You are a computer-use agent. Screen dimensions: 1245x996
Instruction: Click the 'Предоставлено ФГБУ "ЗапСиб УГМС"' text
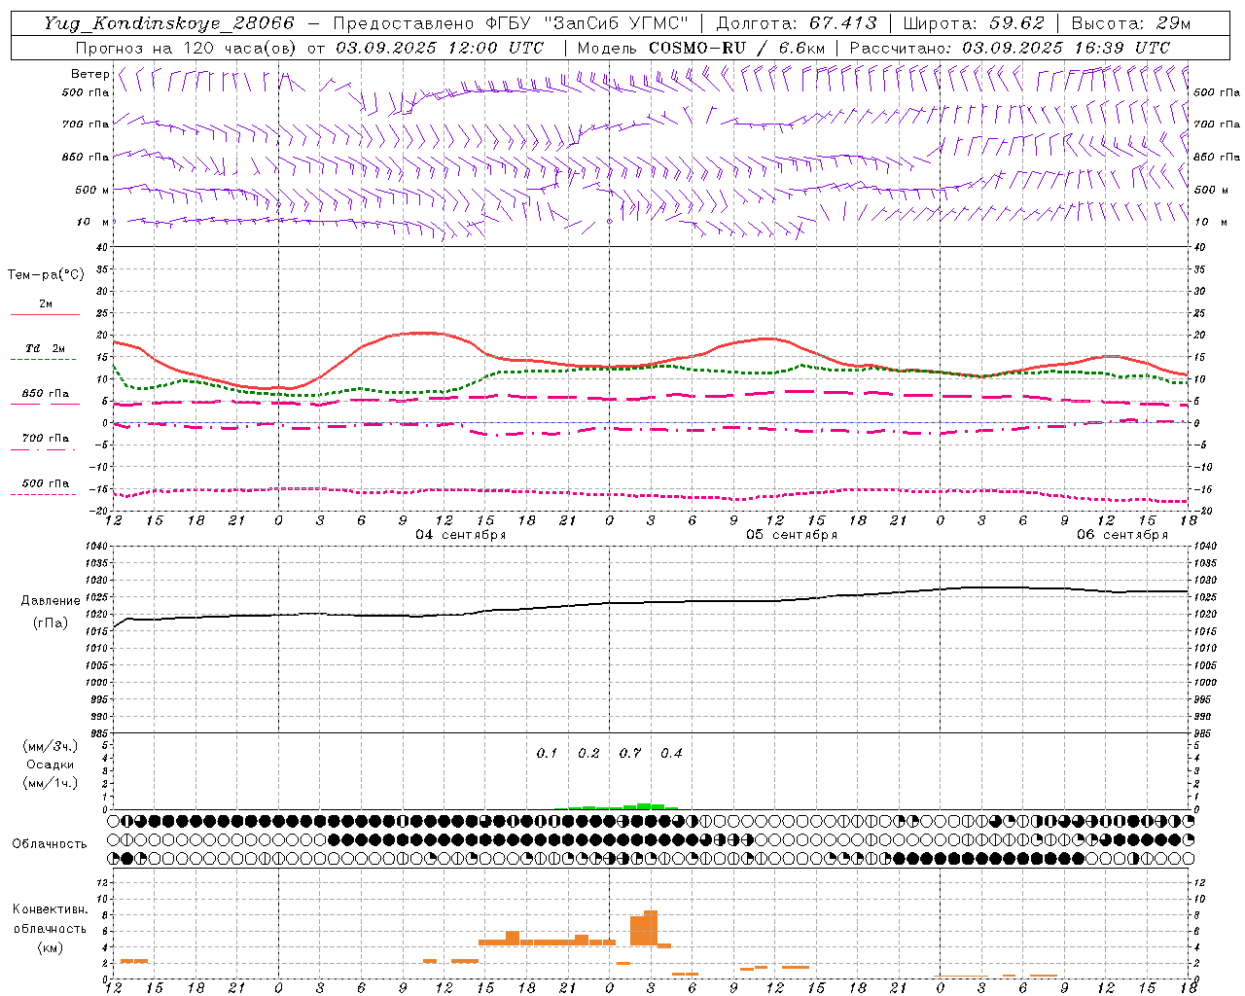coord(512,23)
